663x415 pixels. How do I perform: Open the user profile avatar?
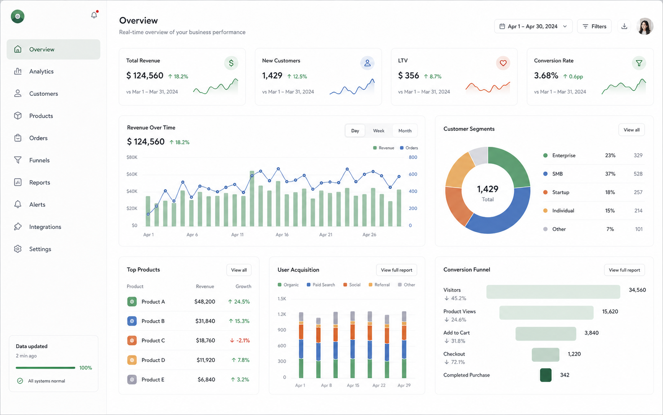coord(645,26)
